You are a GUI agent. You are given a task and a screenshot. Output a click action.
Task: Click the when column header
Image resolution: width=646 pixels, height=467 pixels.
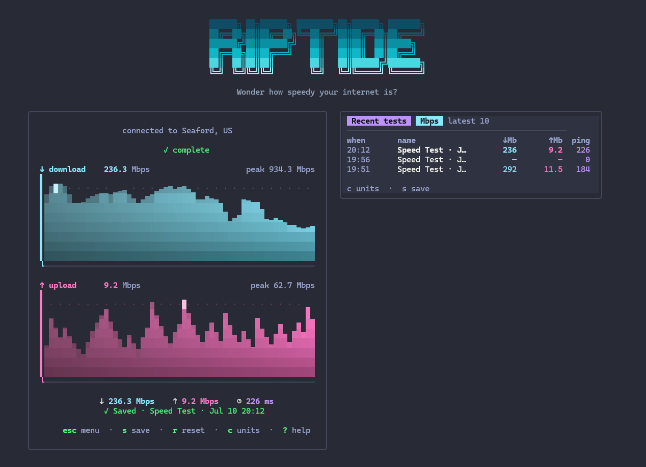coord(356,140)
